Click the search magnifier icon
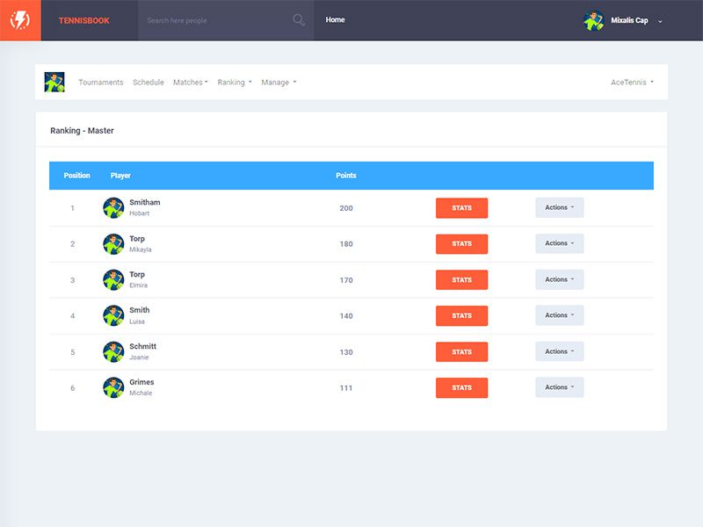The height and width of the screenshot is (527, 703). (x=299, y=18)
